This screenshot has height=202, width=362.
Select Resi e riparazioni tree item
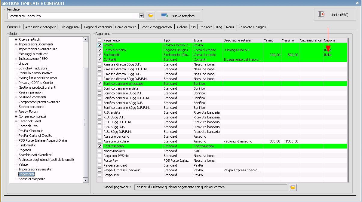click(31, 92)
